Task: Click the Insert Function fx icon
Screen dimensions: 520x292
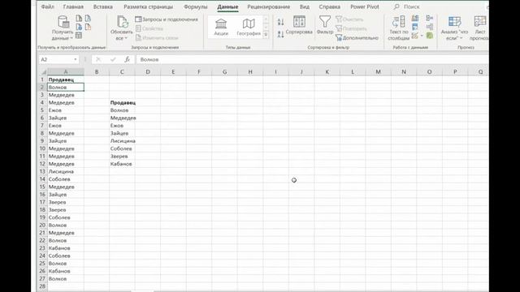Action: 127,59
